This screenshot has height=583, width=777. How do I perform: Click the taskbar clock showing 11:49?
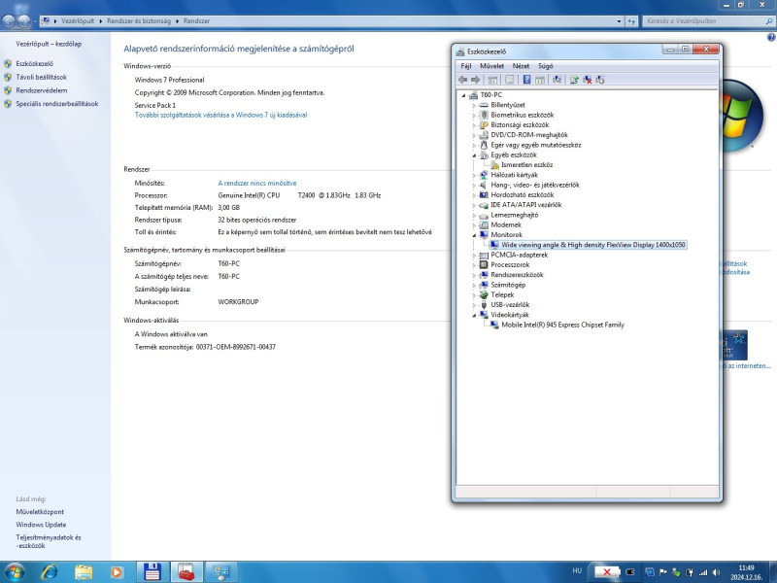tap(746, 572)
